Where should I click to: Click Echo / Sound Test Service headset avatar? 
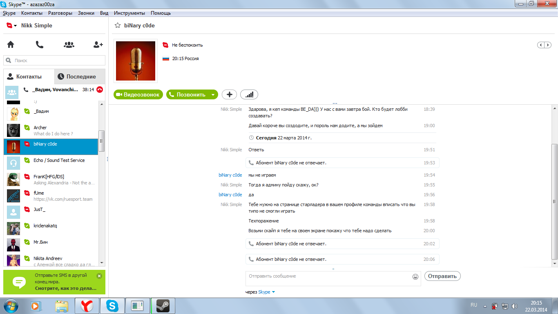13,163
